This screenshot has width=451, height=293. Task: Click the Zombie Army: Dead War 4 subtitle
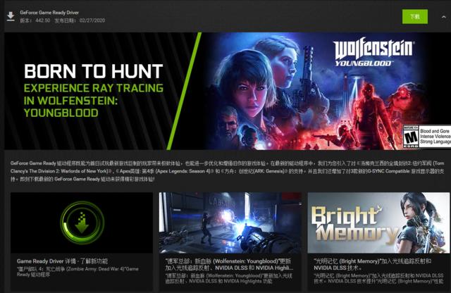coord(78,272)
